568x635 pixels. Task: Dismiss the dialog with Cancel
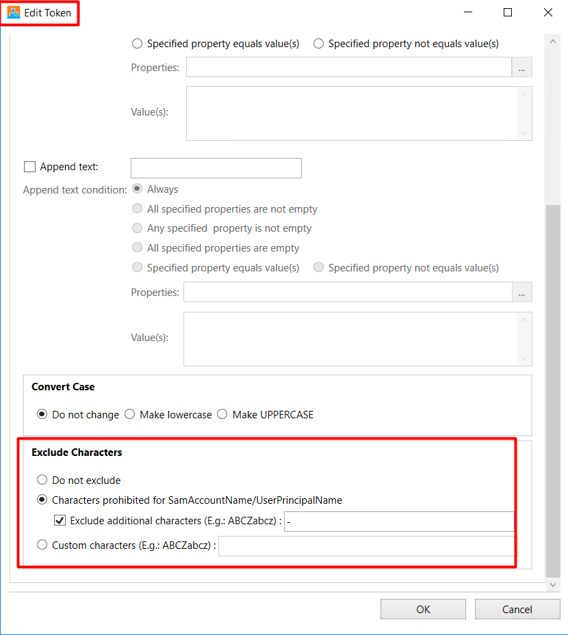517,609
